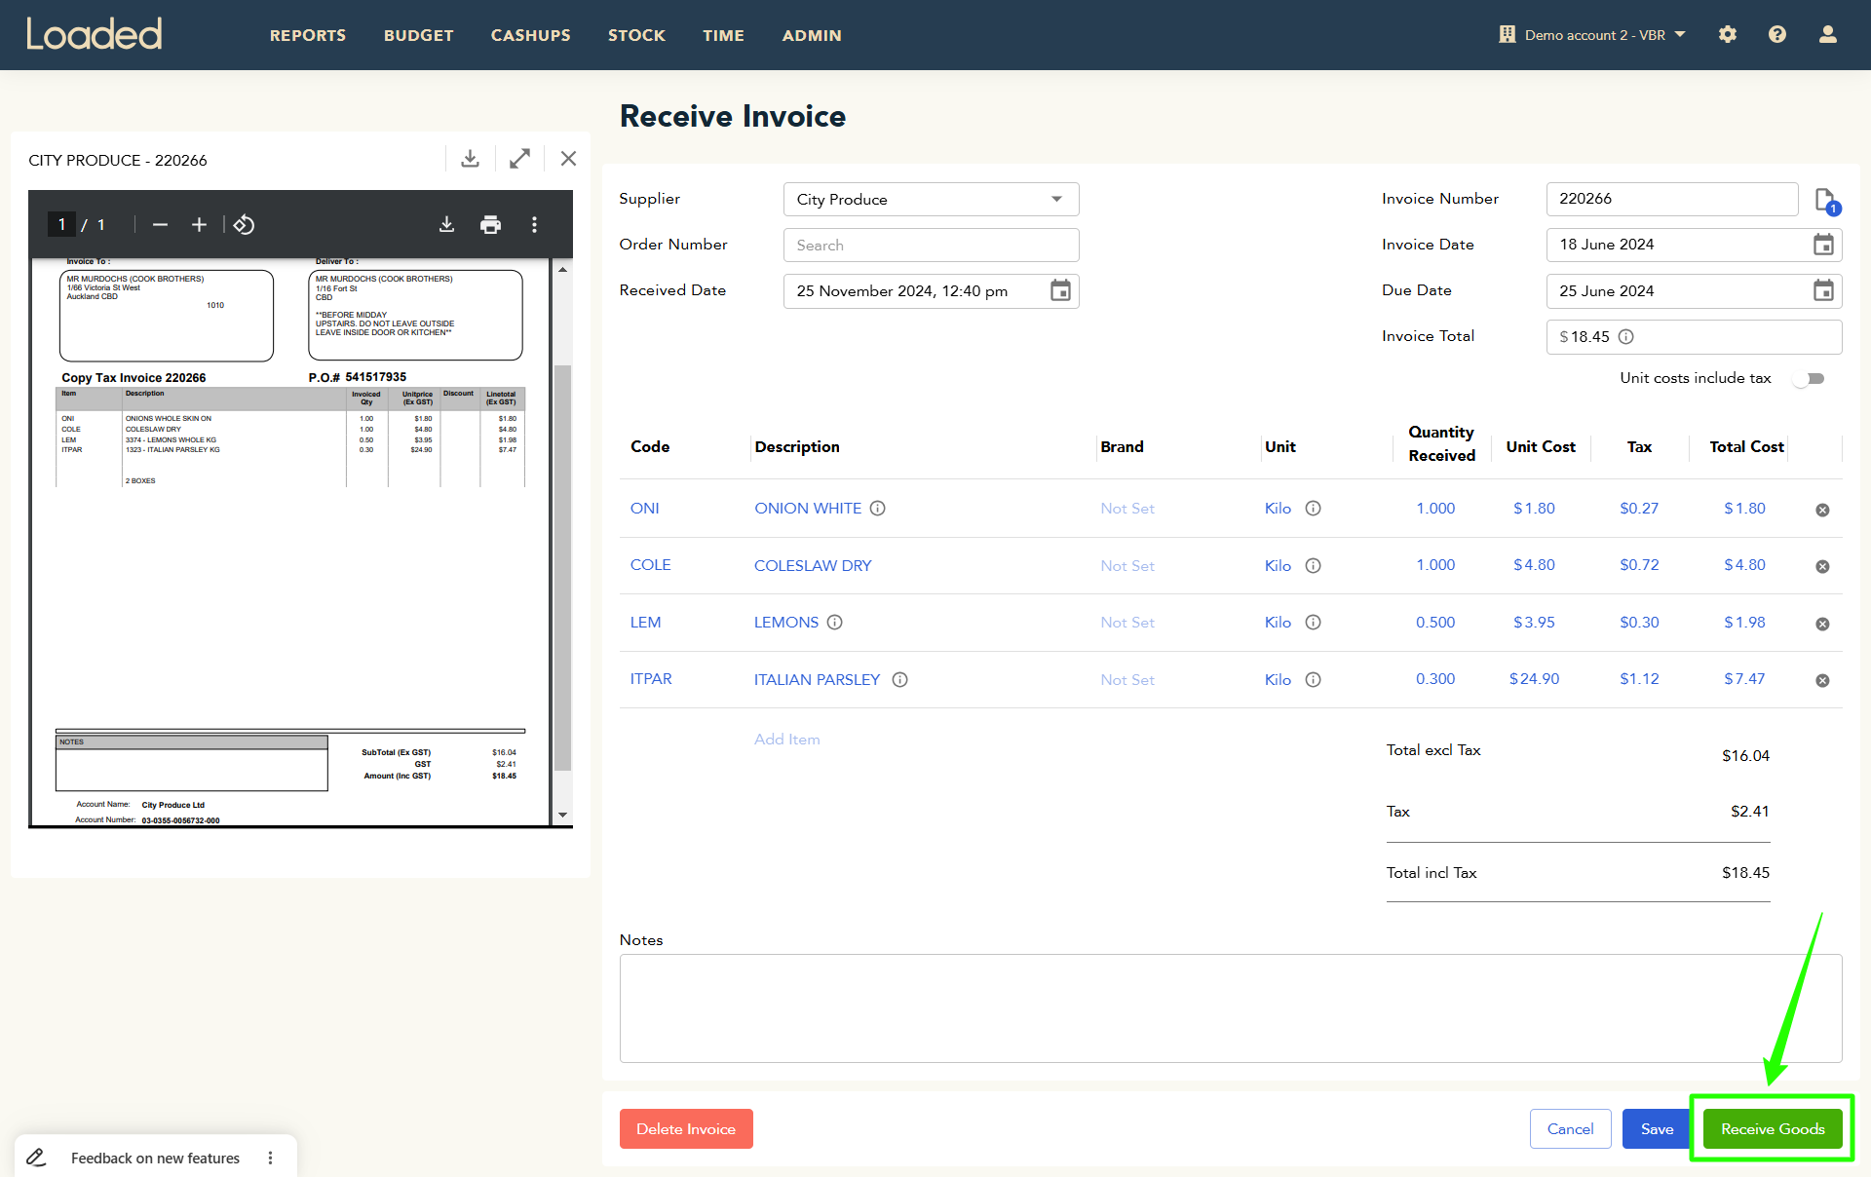Open the TIME menu
Image resolution: width=1871 pixels, height=1178 pixels.
pyautogui.click(x=723, y=35)
